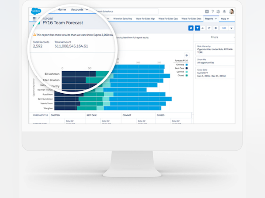
Task: Toggle the Filters funnel button
Action: point(197,28)
